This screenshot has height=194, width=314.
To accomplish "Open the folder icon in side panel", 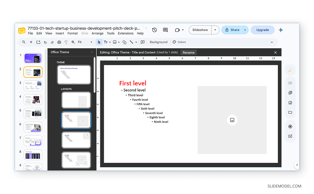I will [x=290, y=112].
